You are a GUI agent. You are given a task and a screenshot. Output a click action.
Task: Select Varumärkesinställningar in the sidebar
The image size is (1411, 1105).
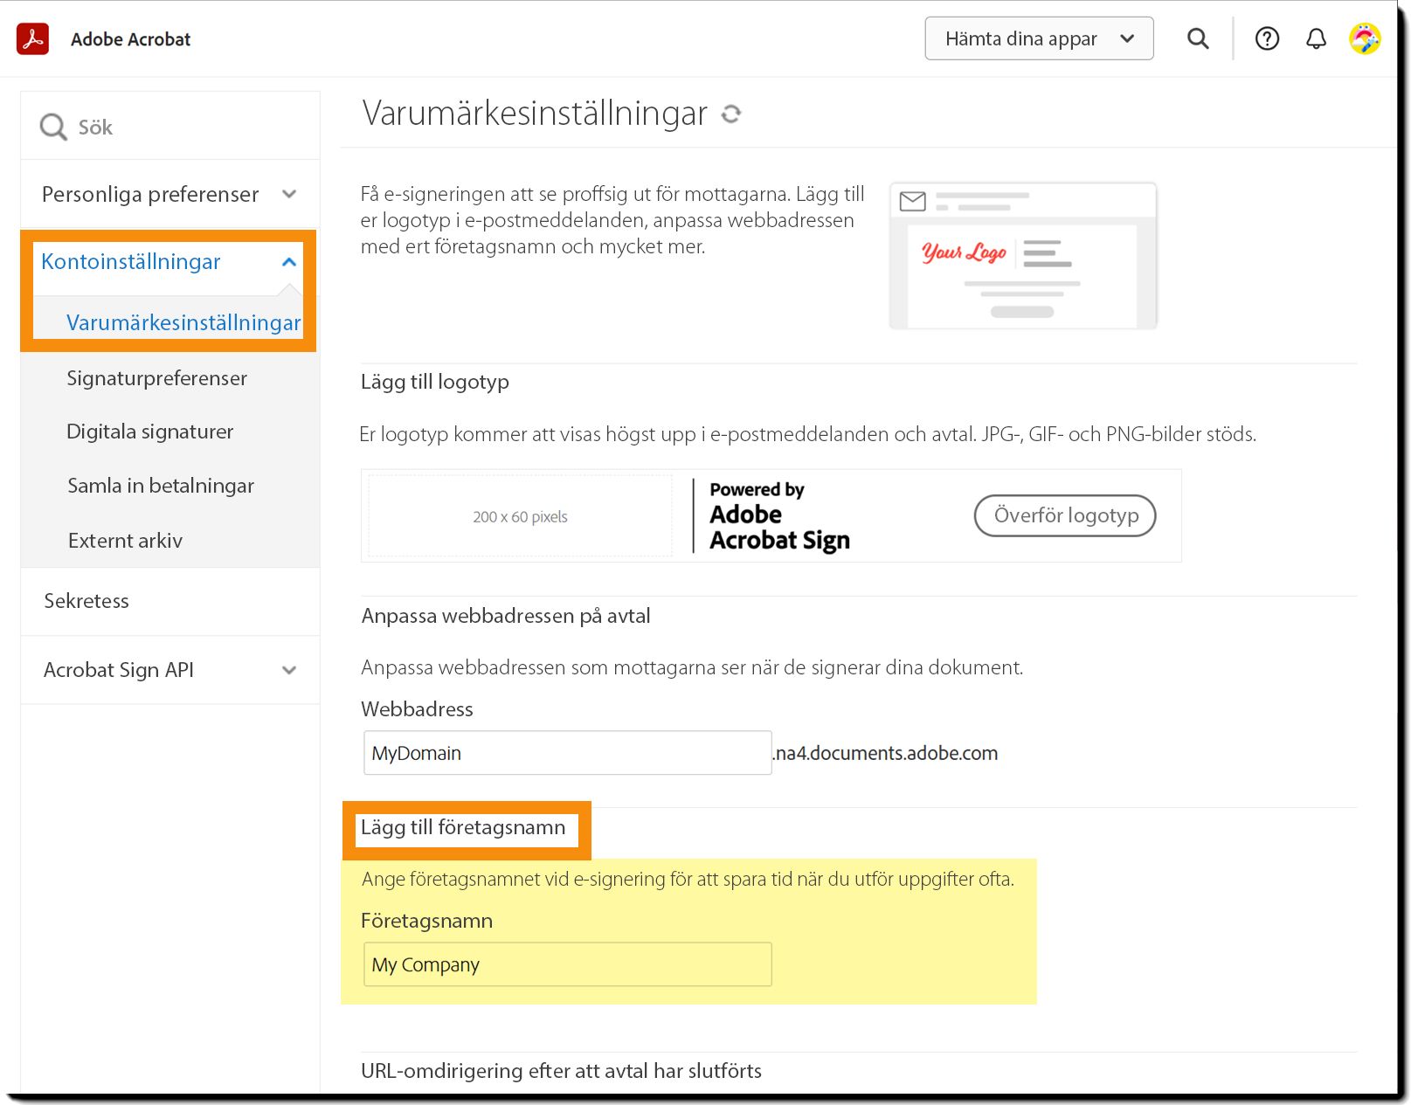(183, 322)
